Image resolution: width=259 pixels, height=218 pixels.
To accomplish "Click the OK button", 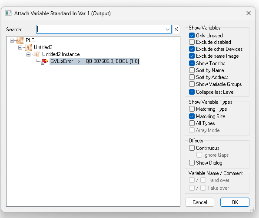I will [x=235, y=202].
